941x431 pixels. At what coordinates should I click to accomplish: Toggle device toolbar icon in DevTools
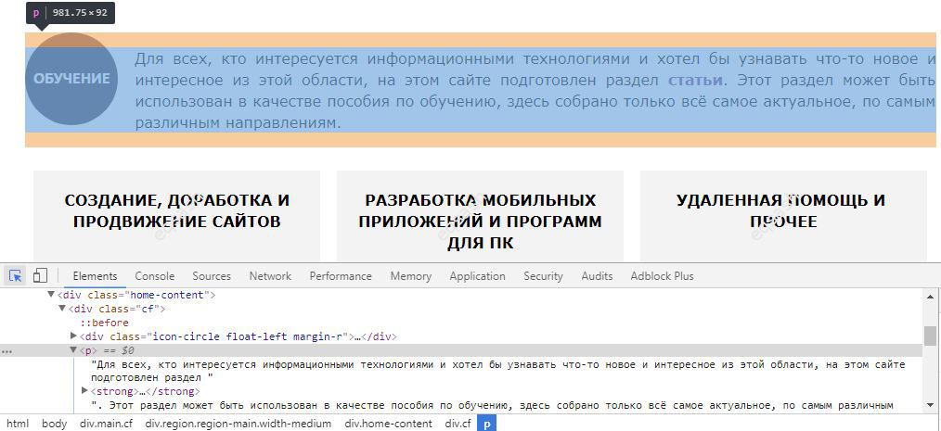40,275
